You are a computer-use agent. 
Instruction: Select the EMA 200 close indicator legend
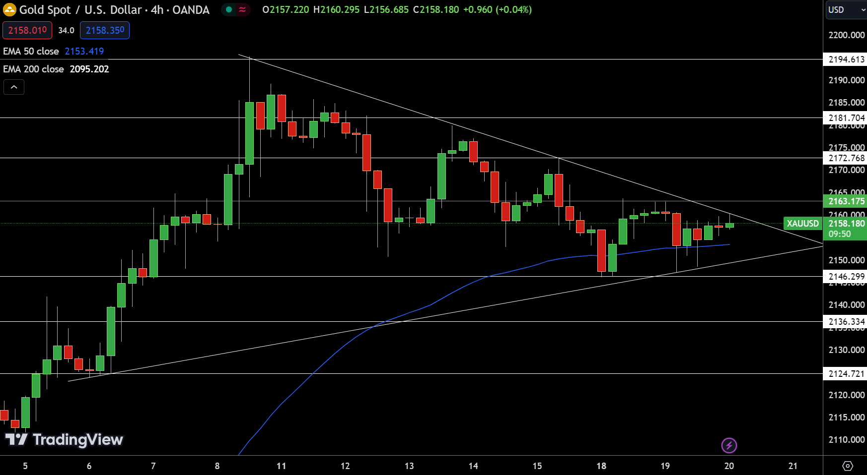(x=33, y=69)
